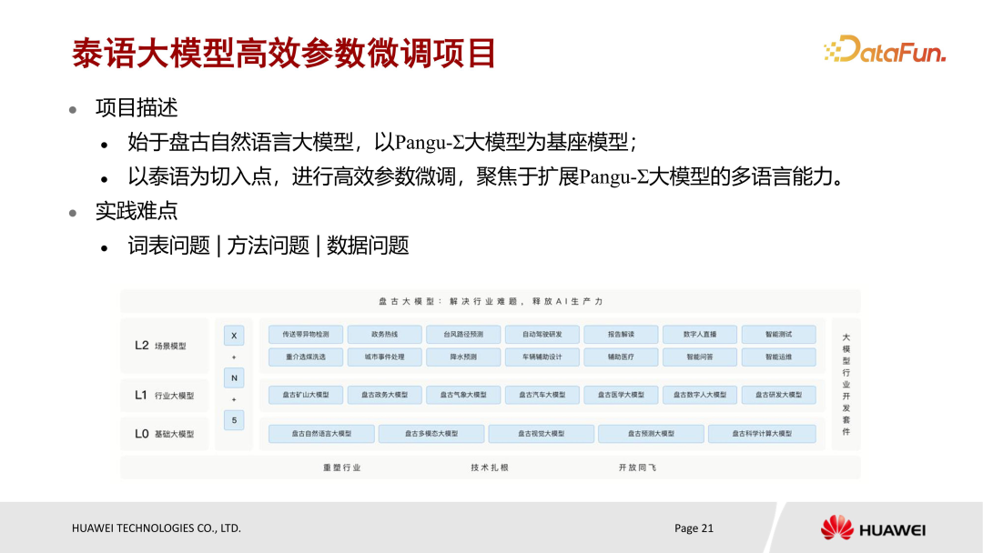Image resolution: width=983 pixels, height=553 pixels.
Task: Click the 盘古气象大模型 box
Action: coord(463,395)
